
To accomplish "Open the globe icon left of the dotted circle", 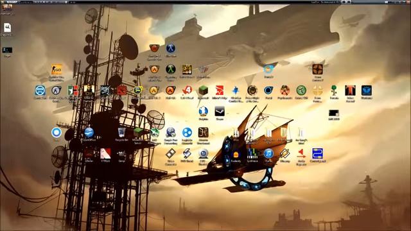I will tap(171, 133).
